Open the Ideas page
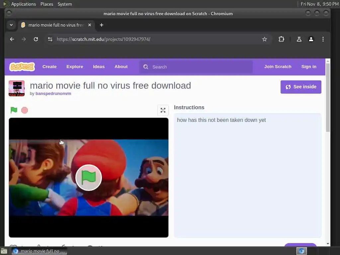This screenshot has width=340, height=255. tap(99, 67)
